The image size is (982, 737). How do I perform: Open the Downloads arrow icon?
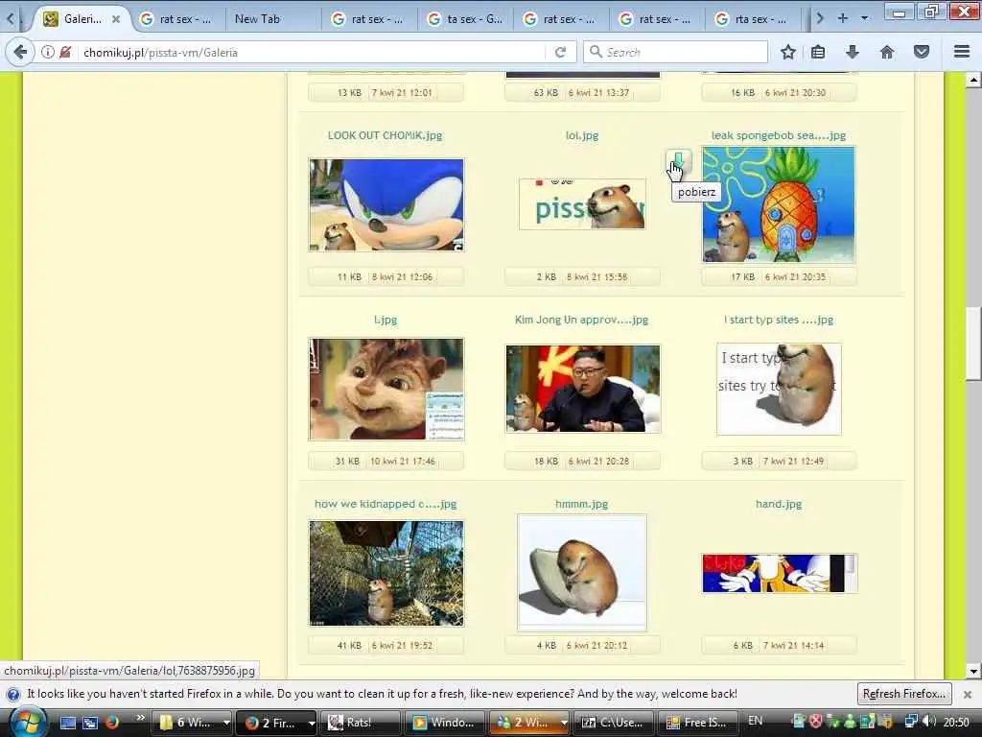pos(853,52)
